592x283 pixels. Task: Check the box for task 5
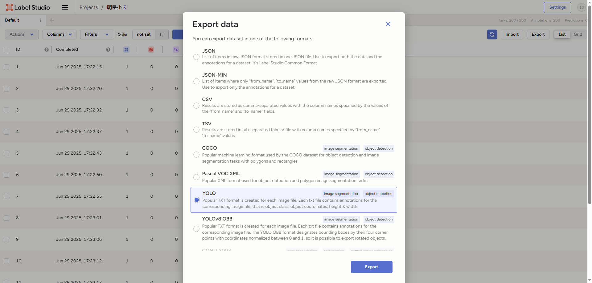[6, 153]
